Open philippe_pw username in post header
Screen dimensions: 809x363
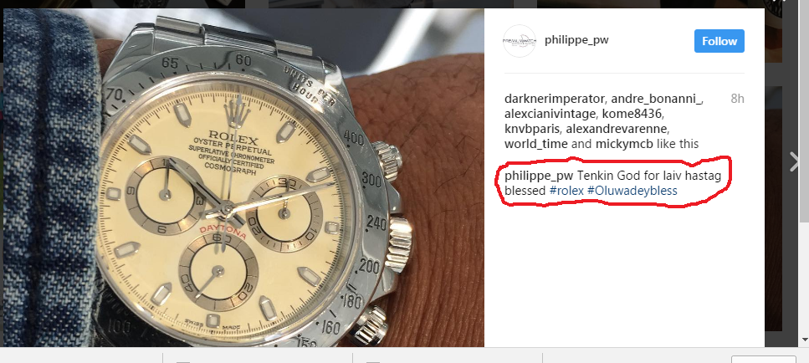(576, 39)
